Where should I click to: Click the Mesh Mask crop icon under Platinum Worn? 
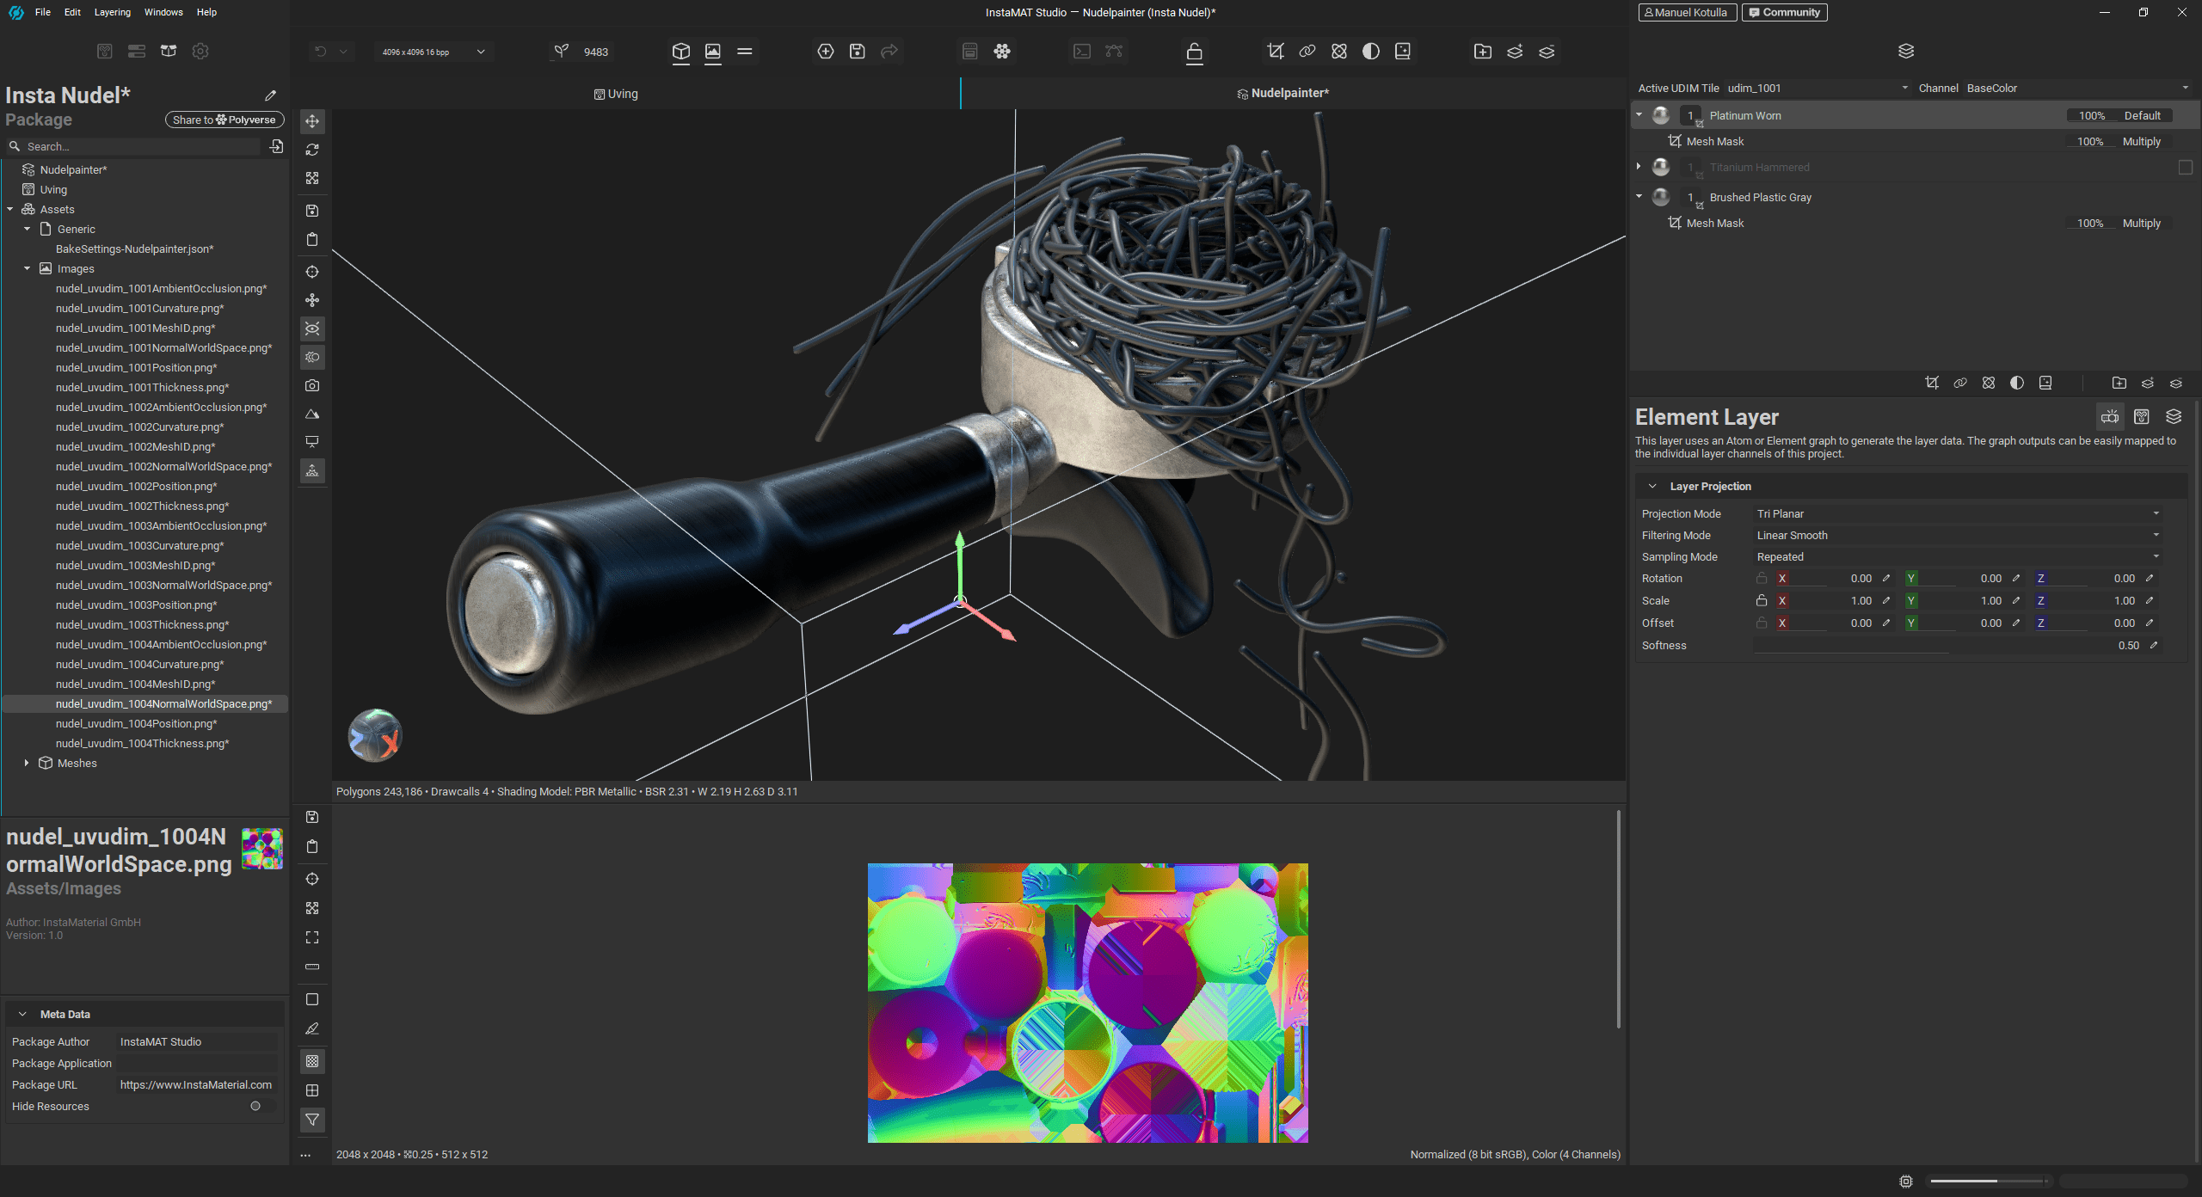pyautogui.click(x=1676, y=140)
